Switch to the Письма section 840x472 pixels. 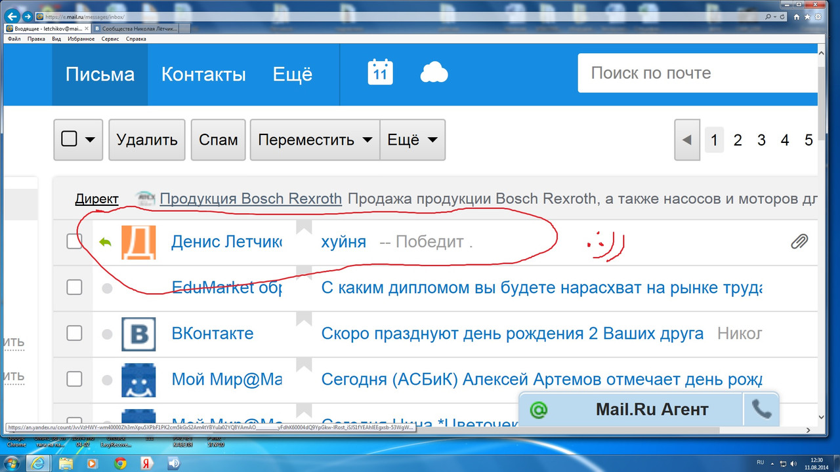(100, 74)
